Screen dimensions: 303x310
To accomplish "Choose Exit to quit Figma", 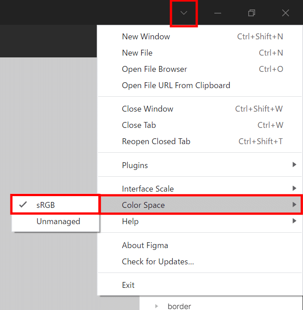I will [128, 285].
